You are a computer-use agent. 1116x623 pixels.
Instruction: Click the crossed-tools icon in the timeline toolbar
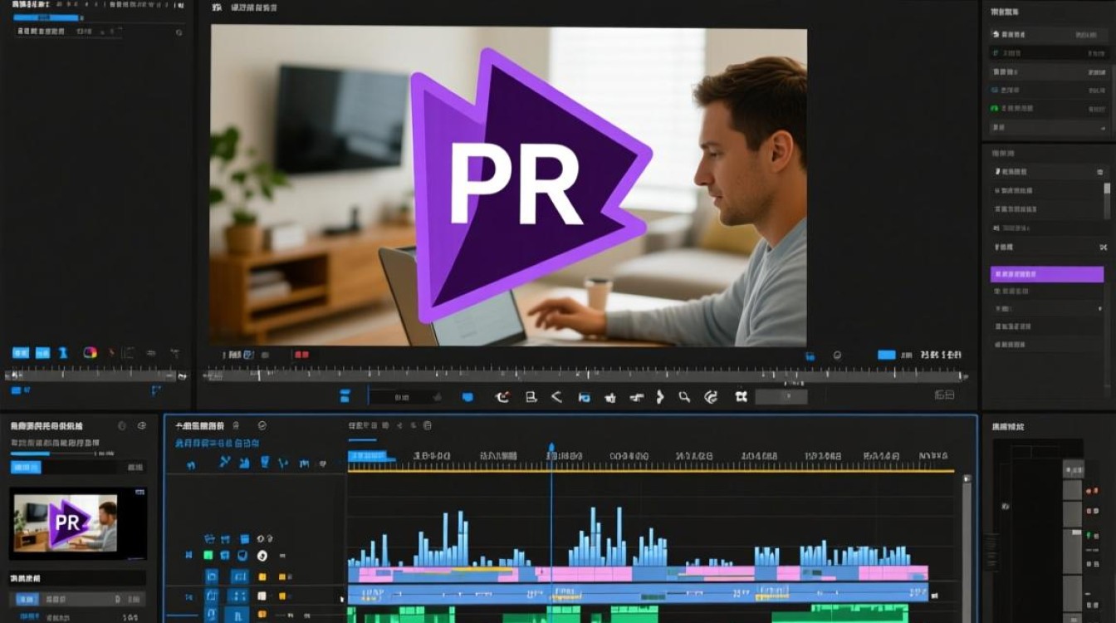point(225,463)
